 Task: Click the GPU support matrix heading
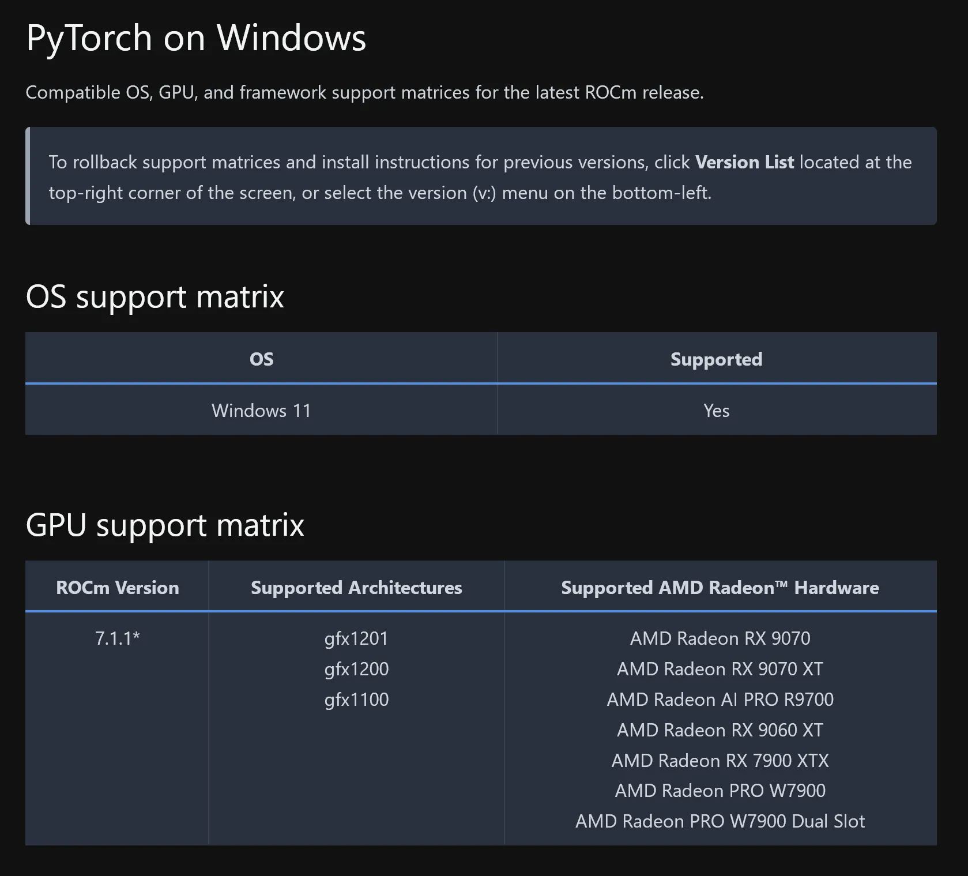pyautogui.click(x=165, y=525)
